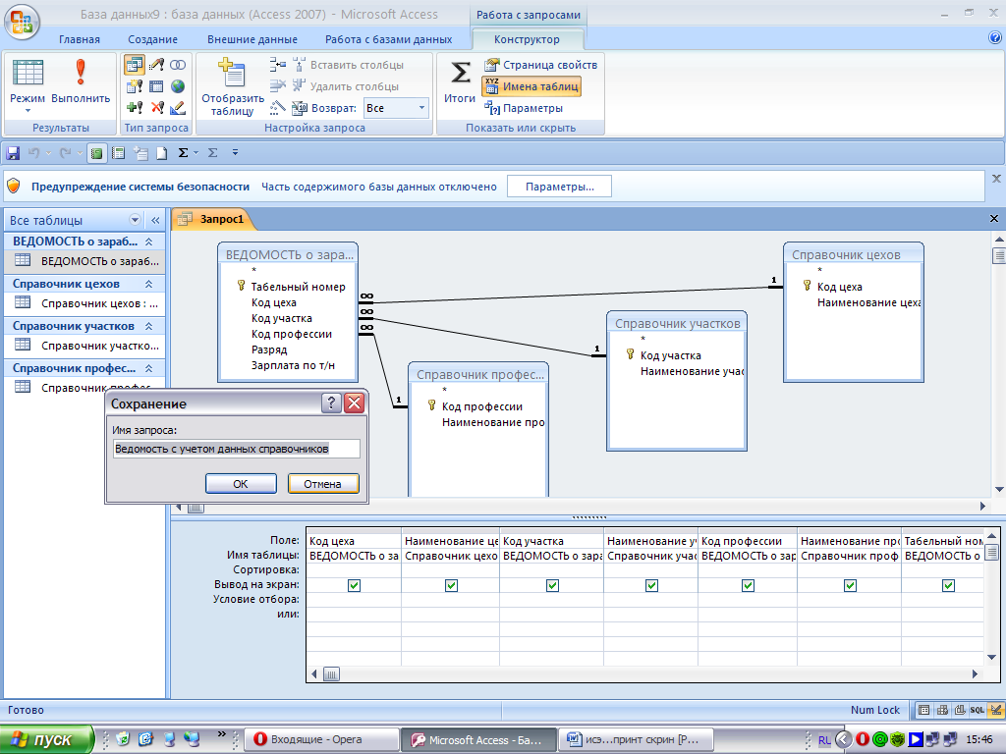Screen dimensions: 1006x754
Task: Uncheck Вывод на экран for Наименование профессии column
Action: click(850, 585)
